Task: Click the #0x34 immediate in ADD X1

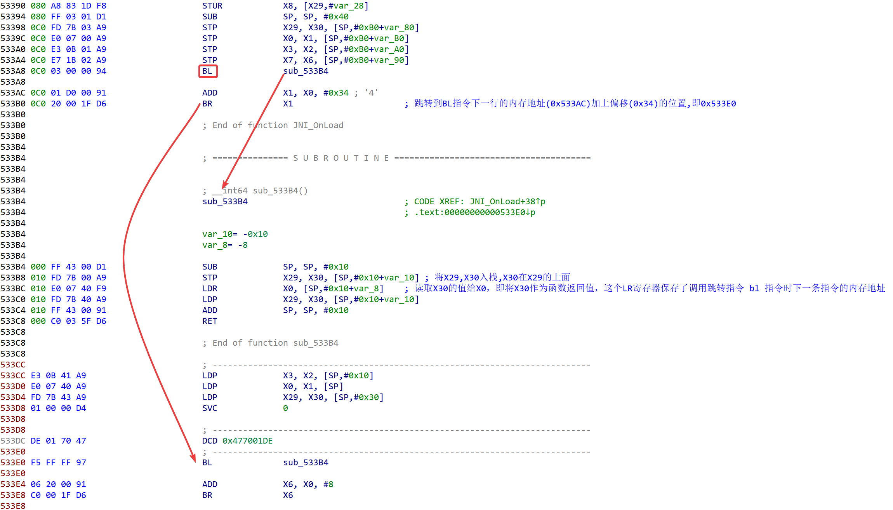Action: (336, 93)
